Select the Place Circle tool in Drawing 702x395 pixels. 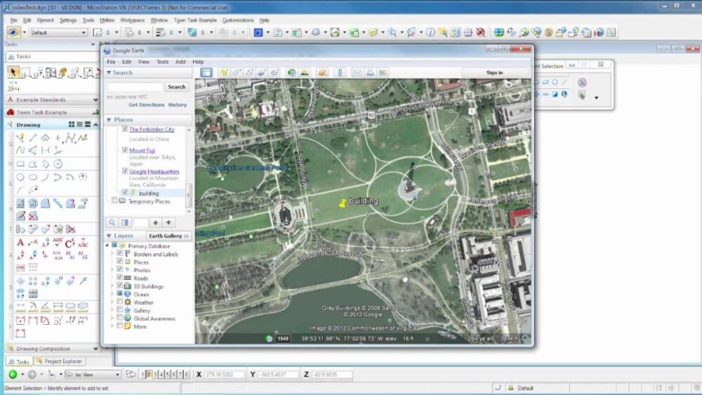tap(20, 177)
